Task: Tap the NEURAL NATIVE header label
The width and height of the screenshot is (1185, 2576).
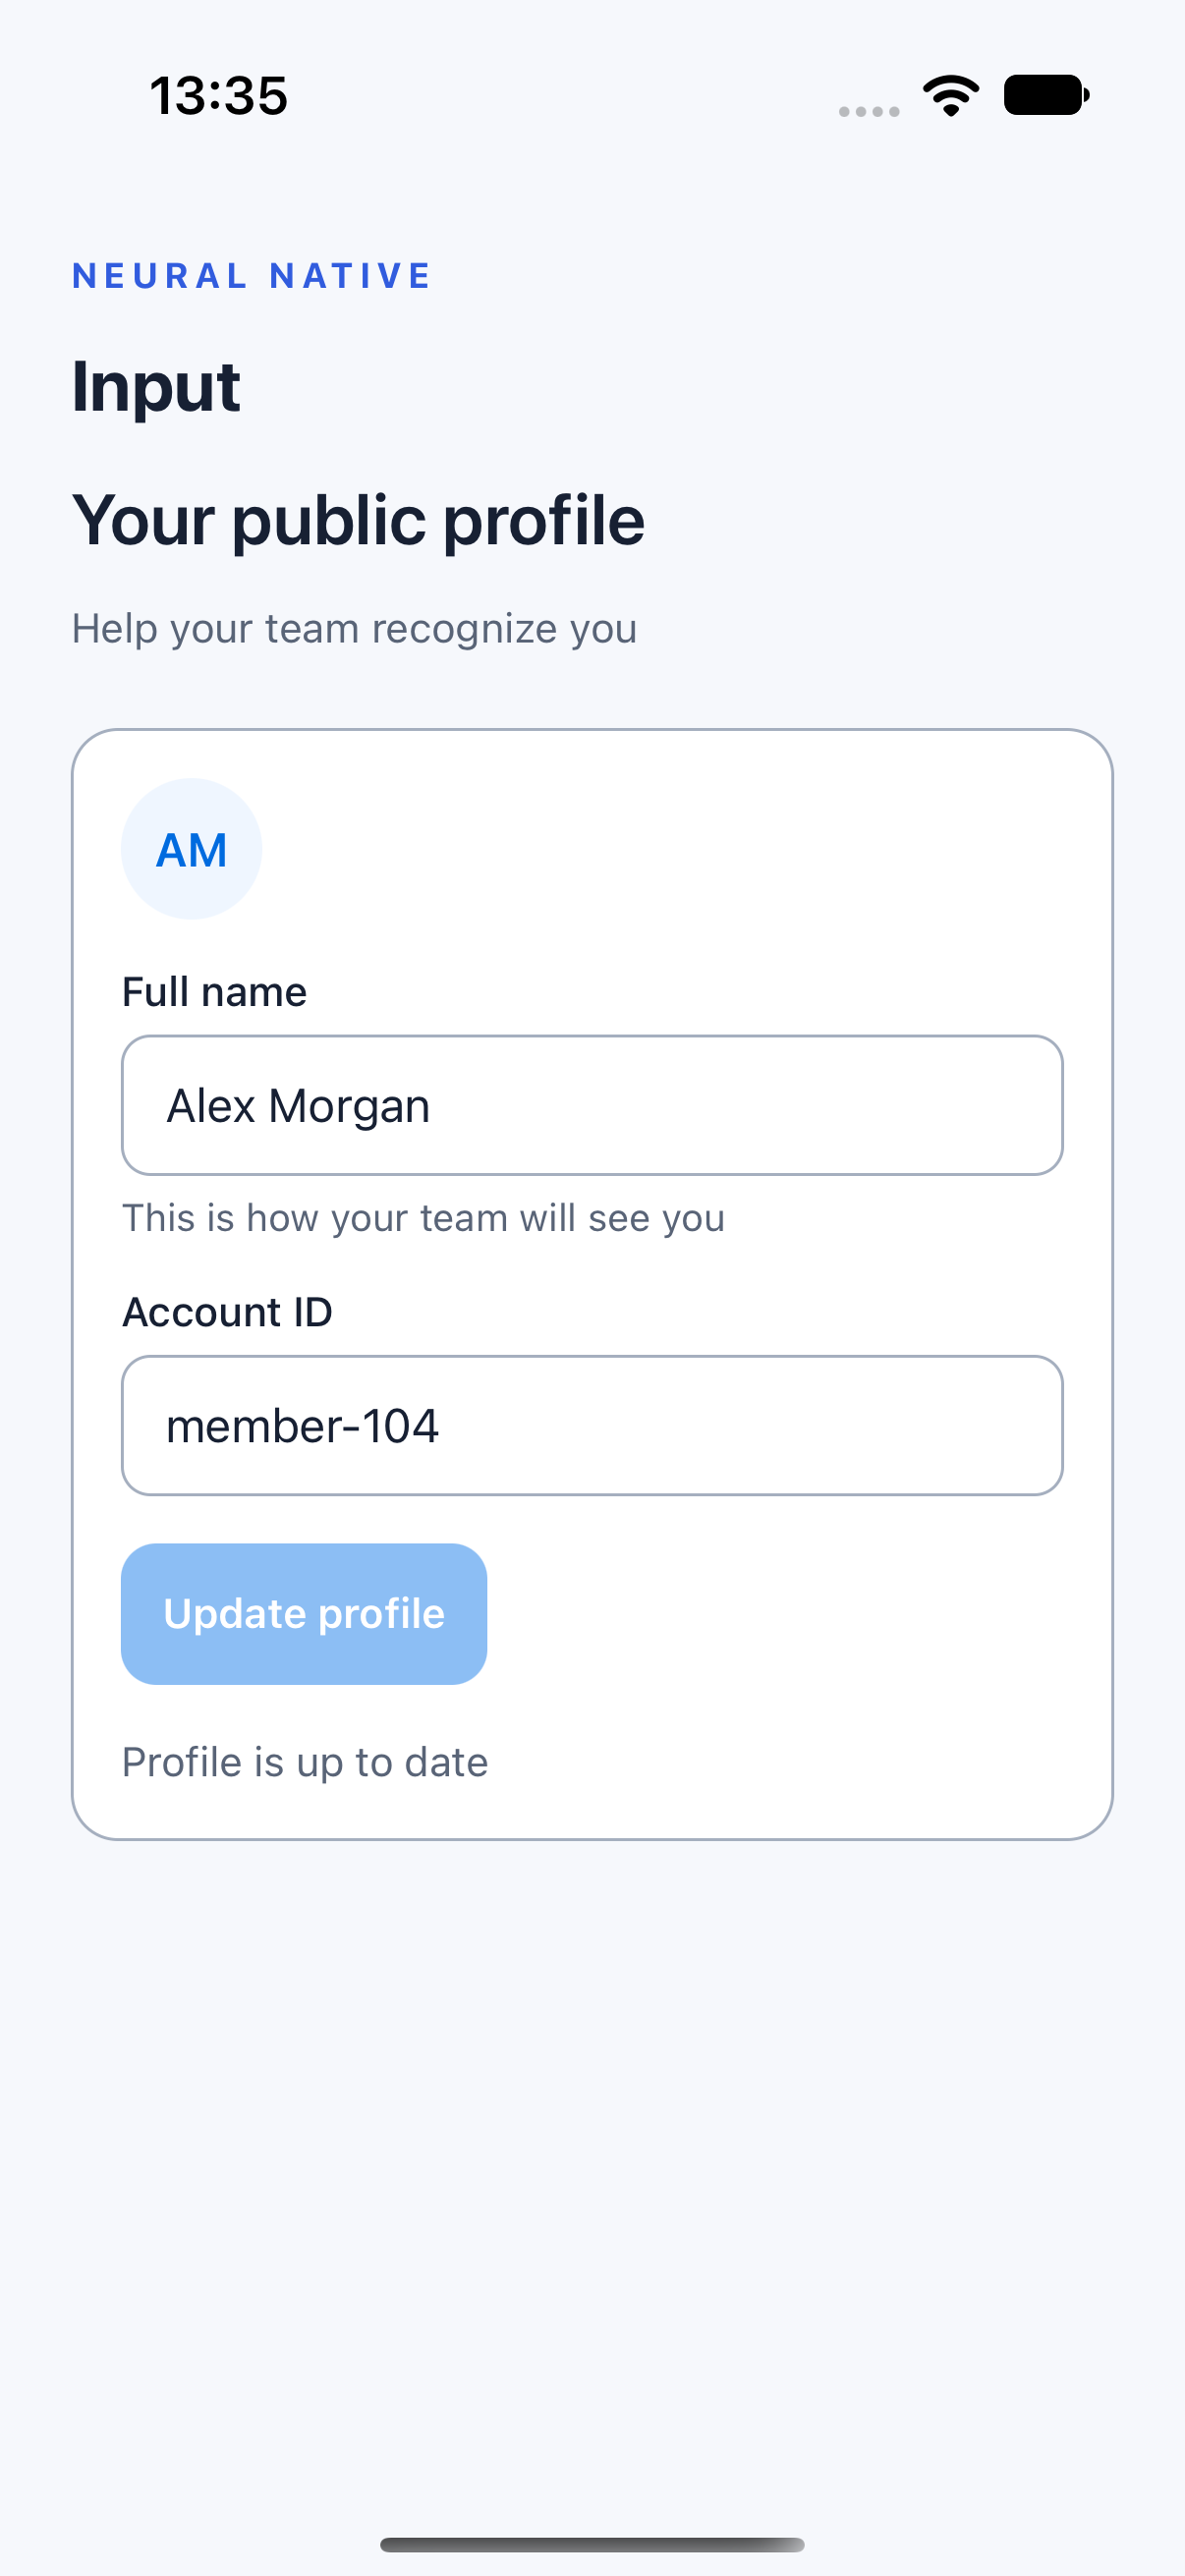Action: (252, 276)
